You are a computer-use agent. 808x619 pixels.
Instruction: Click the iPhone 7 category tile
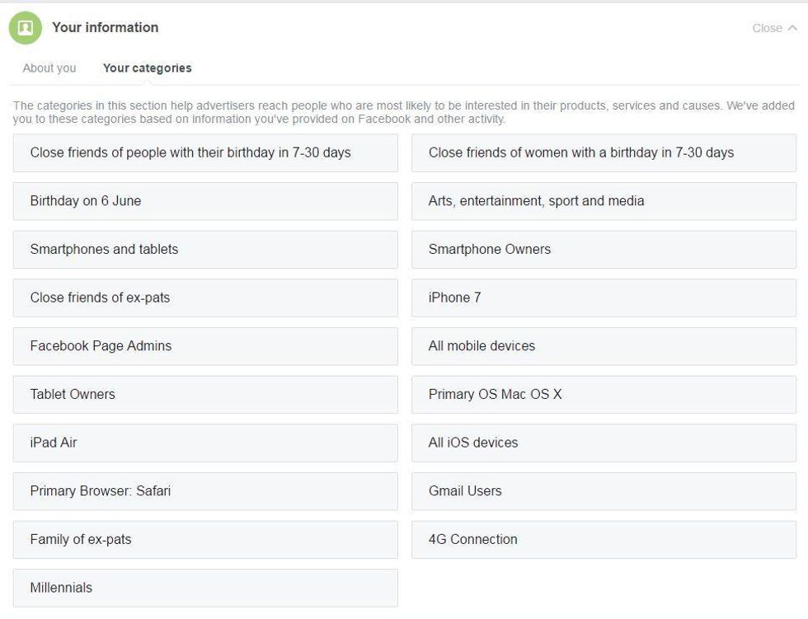604,298
